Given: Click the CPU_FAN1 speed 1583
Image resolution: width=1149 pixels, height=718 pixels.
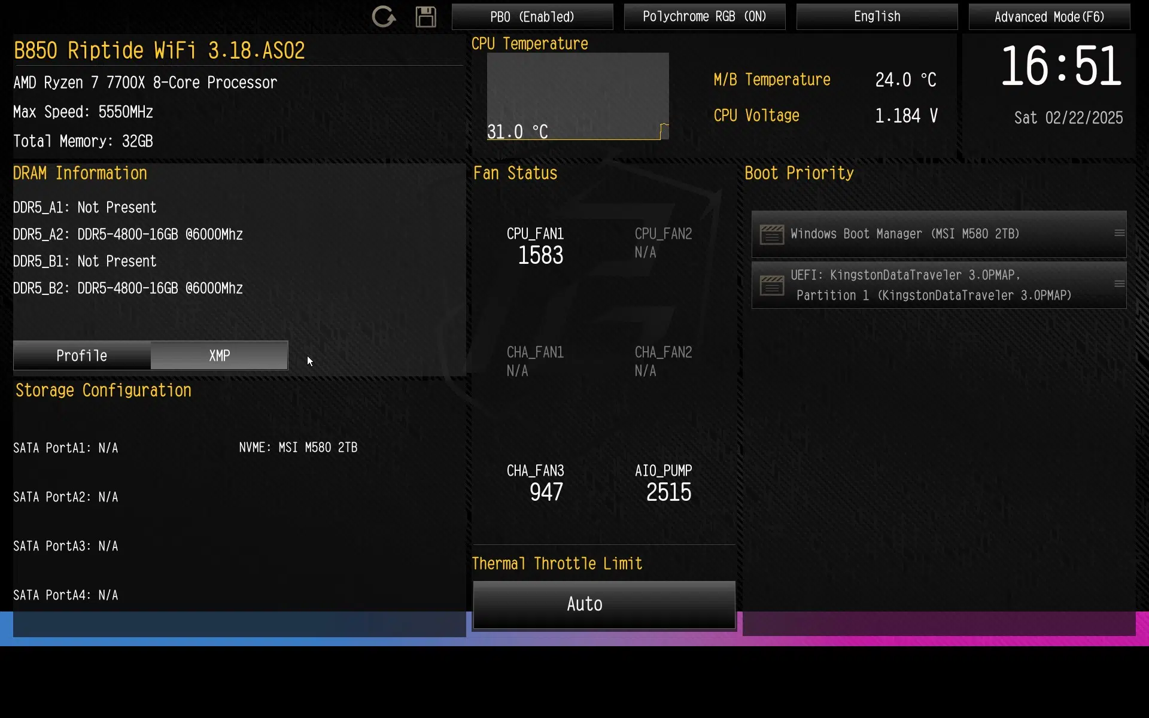Looking at the screenshot, I should (x=540, y=255).
